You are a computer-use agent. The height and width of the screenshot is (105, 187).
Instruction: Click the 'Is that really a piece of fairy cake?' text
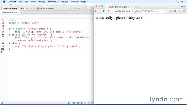(120, 18)
